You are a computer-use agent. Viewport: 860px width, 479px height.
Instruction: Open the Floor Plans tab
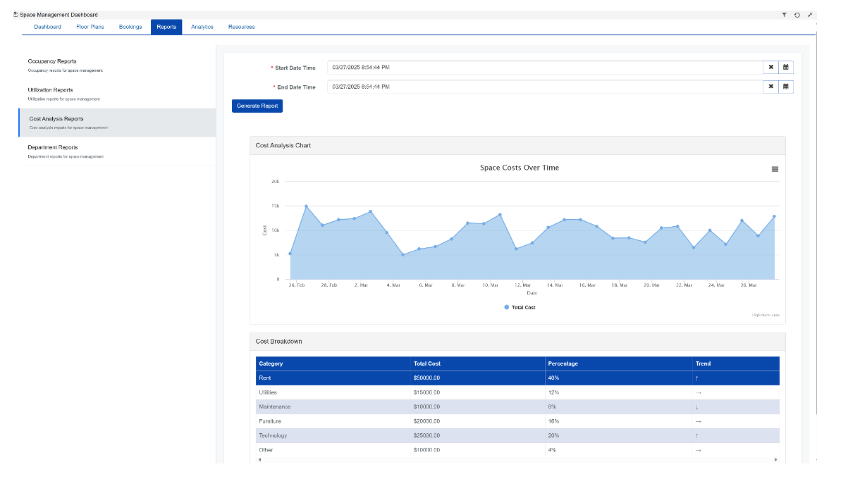click(90, 27)
